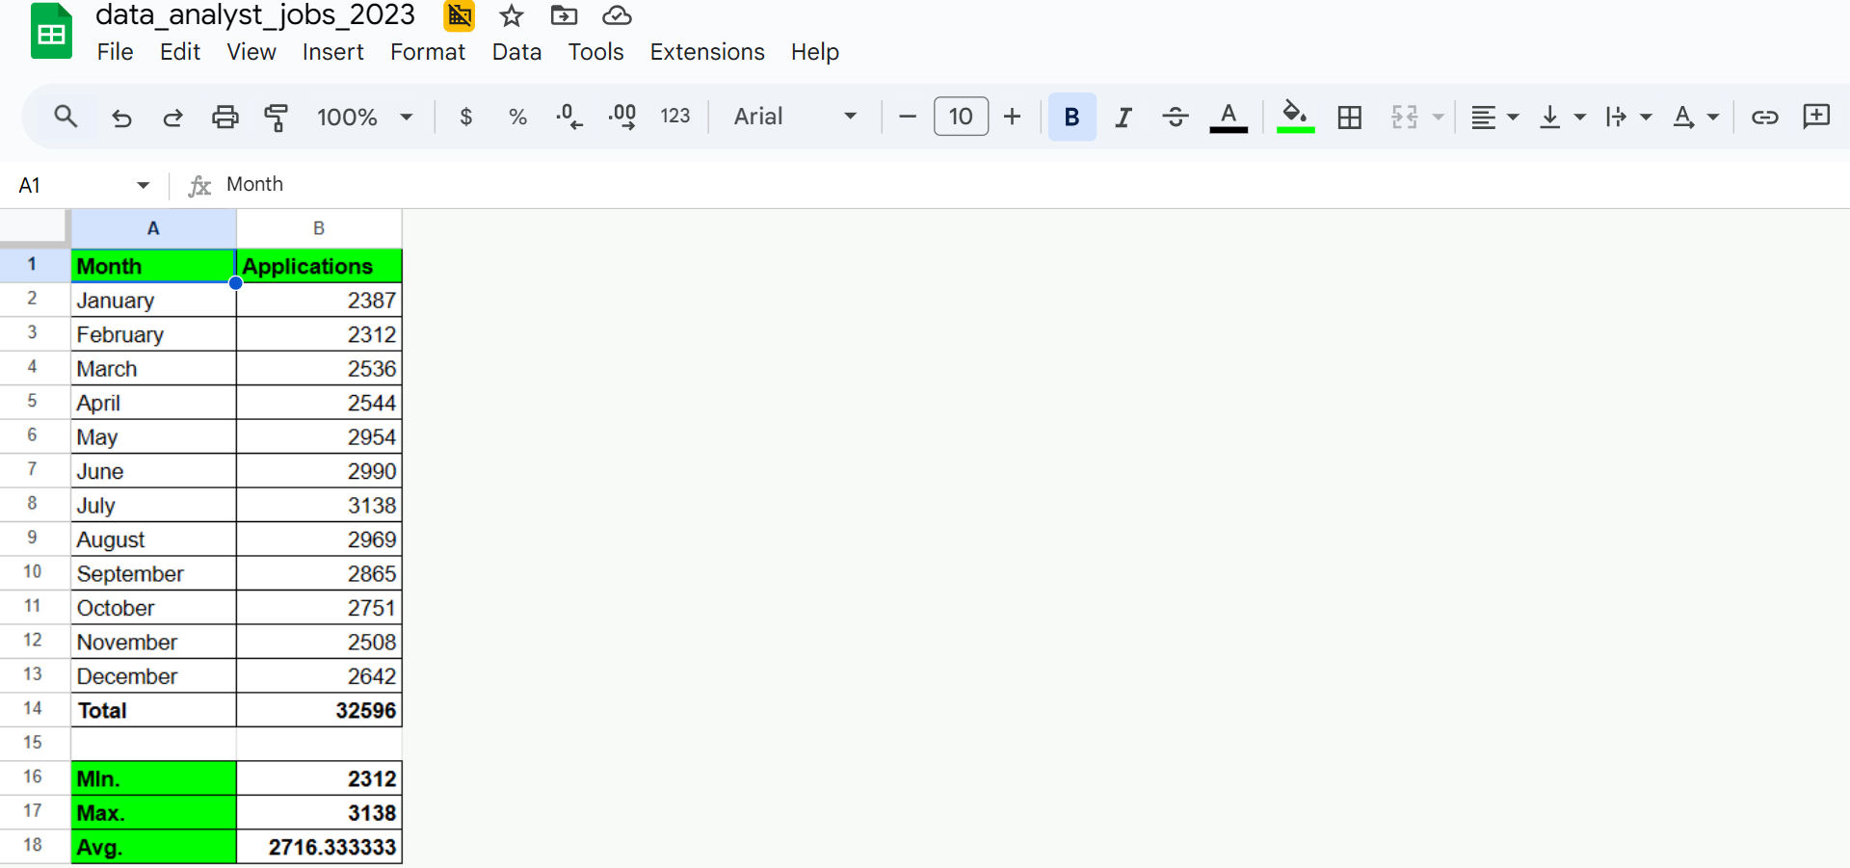Activate the paint format tool

pyautogui.click(x=277, y=117)
